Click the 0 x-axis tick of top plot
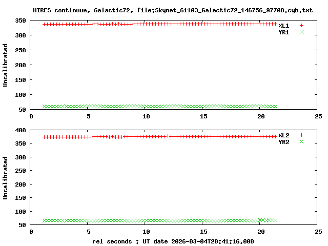The height and width of the screenshot is (246, 328). point(31,116)
